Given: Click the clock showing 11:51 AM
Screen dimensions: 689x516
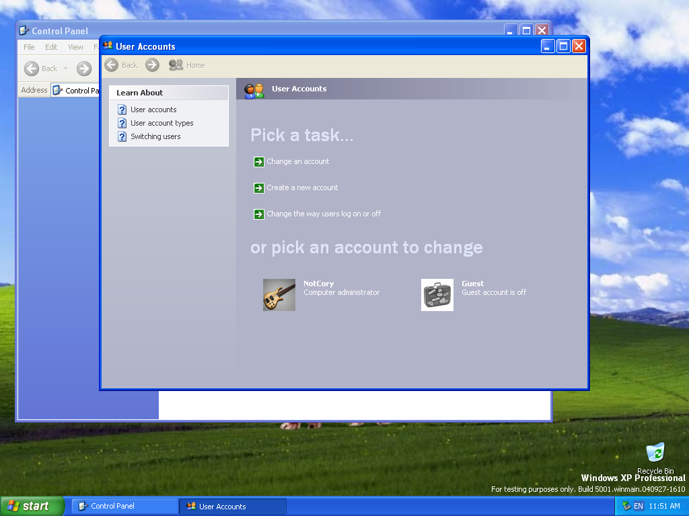Looking at the screenshot, I should (664, 506).
